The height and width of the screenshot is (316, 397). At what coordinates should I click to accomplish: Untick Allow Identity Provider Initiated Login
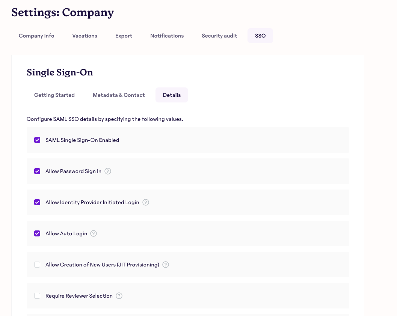pyautogui.click(x=37, y=202)
